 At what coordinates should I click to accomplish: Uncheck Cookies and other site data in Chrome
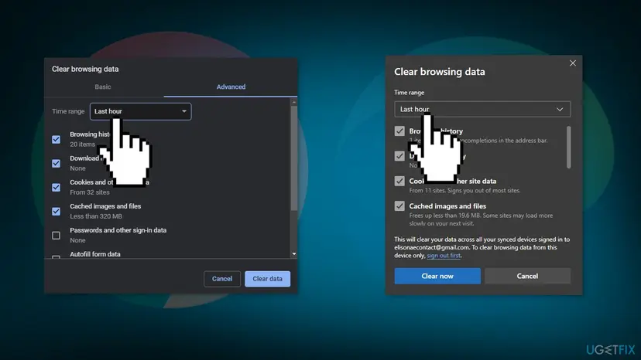[x=56, y=188]
